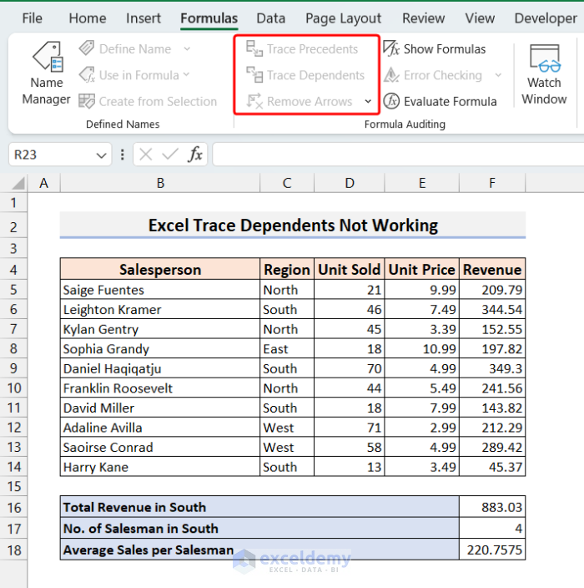Switch to the Data tab

point(270,18)
